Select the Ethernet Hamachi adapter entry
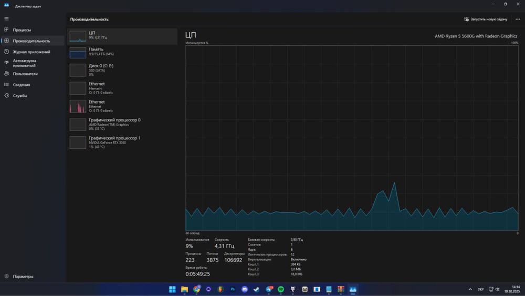 pyautogui.click(x=122, y=88)
